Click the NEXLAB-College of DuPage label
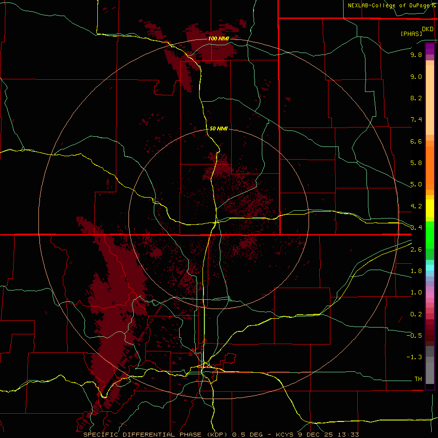 (390, 5)
